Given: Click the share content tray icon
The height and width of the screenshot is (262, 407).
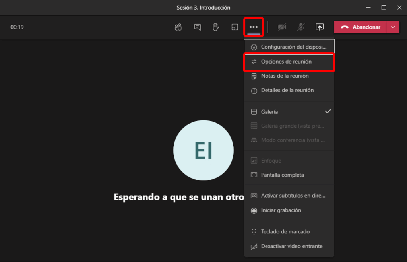Looking at the screenshot, I should (x=320, y=27).
